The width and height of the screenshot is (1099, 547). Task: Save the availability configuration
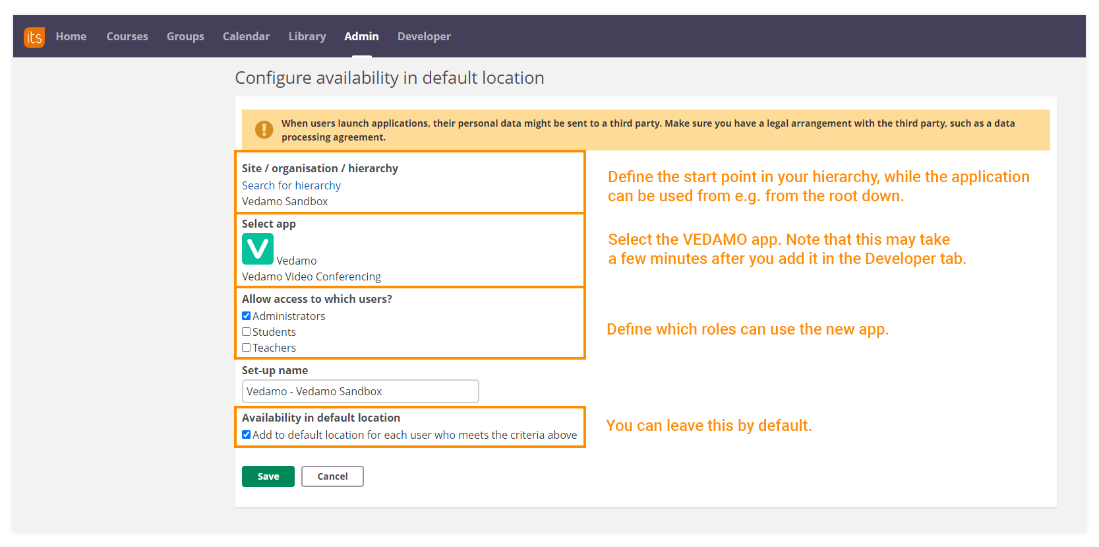click(x=268, y=476)
